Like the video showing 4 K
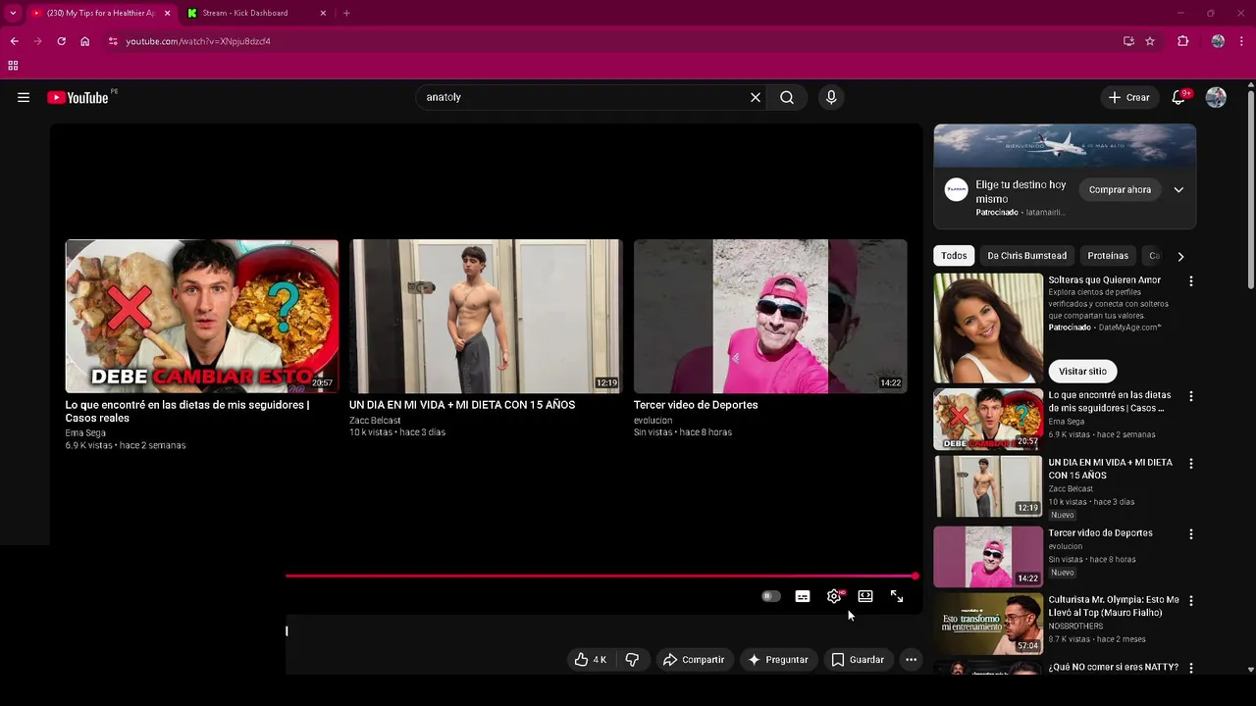This screenshot has height=706, width=1256. pyautogui.click(x=590, y=660)
